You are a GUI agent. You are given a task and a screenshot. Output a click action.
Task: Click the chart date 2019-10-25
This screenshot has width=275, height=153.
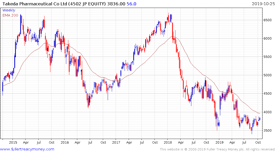(x=263, y=4)
